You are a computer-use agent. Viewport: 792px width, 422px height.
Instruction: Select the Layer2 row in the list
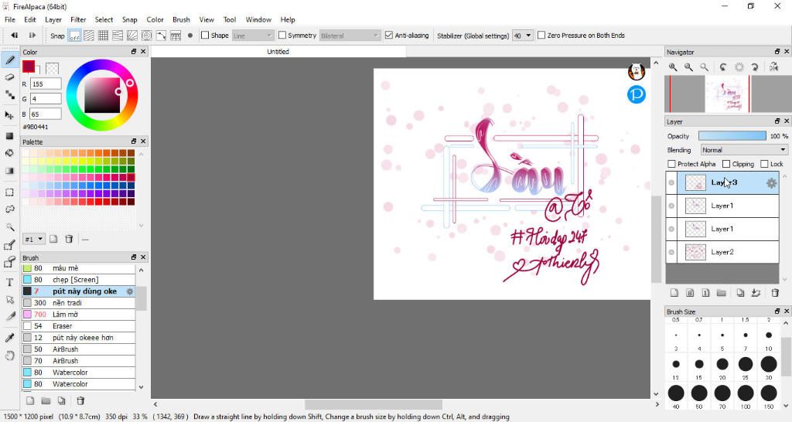(722, 252)
